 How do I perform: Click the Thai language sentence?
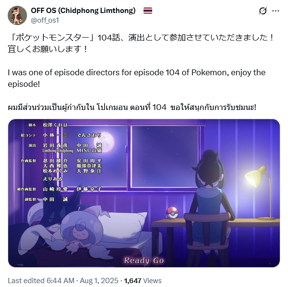point(132,107)
